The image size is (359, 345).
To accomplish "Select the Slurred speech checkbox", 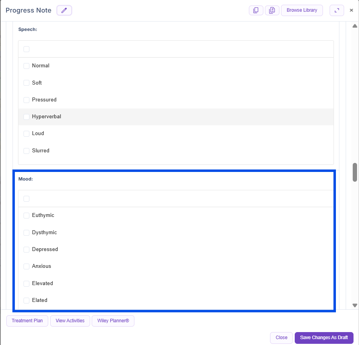I will 27,151.
